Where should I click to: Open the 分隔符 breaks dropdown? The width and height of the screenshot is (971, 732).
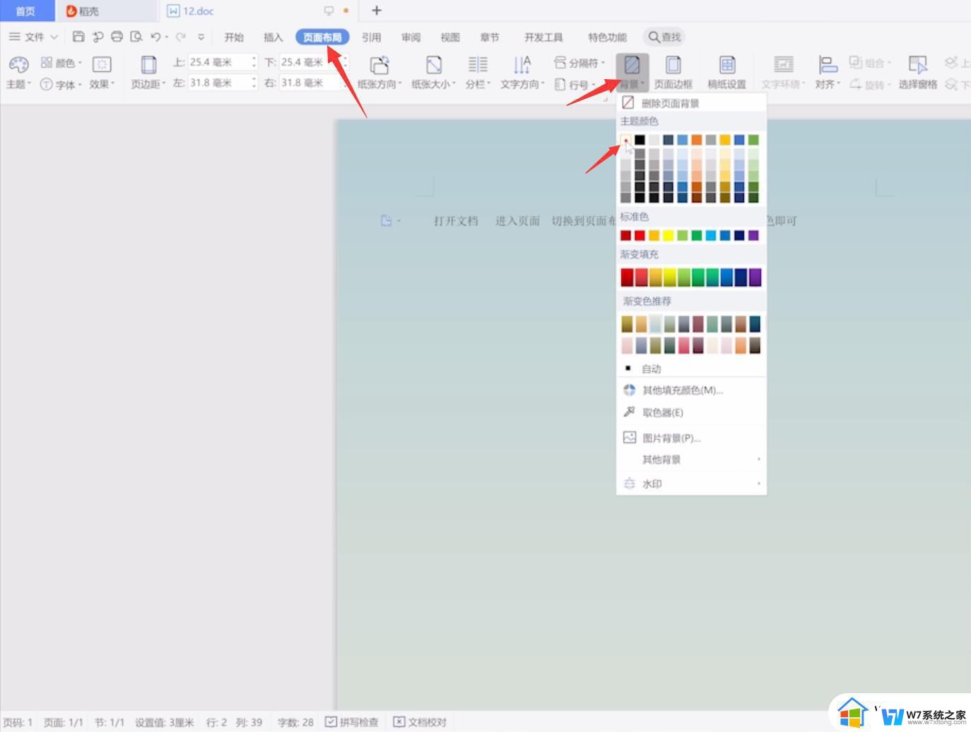point(579,63)
